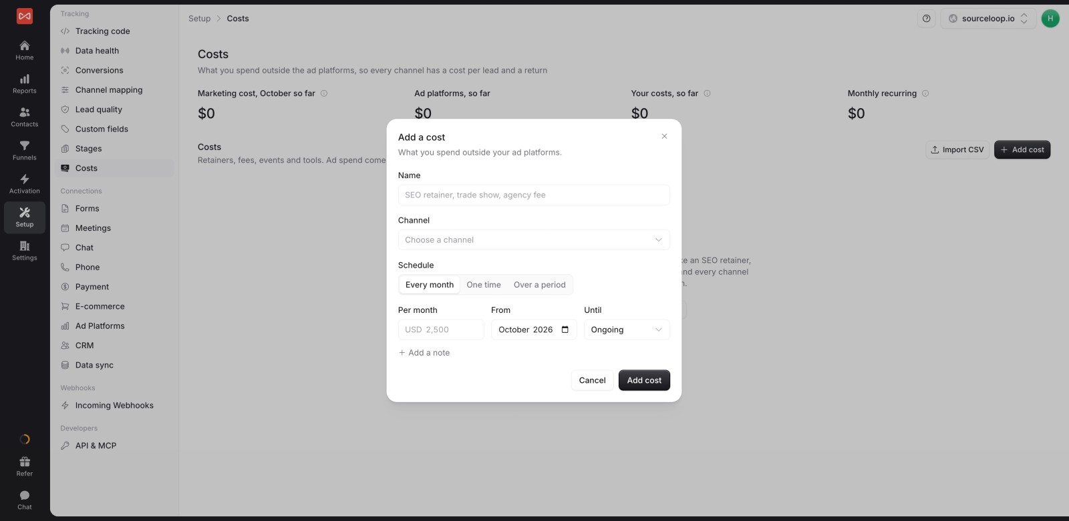The height and width of the screenshot is (521, 1069).
Task: Confirm with the dialog's Add cost button
Action: pos(644,380)
